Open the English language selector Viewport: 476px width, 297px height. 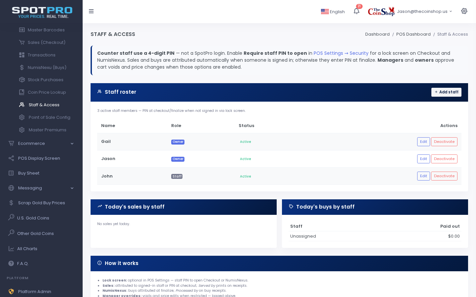(333, 12)
